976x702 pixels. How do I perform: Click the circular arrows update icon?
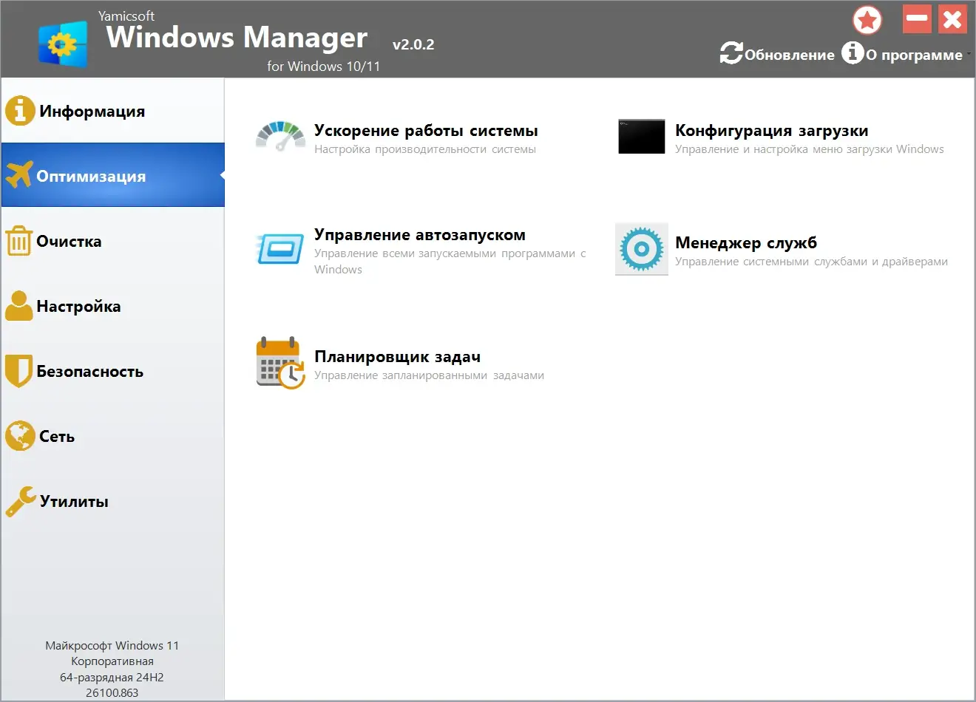[x=731, y=53]
